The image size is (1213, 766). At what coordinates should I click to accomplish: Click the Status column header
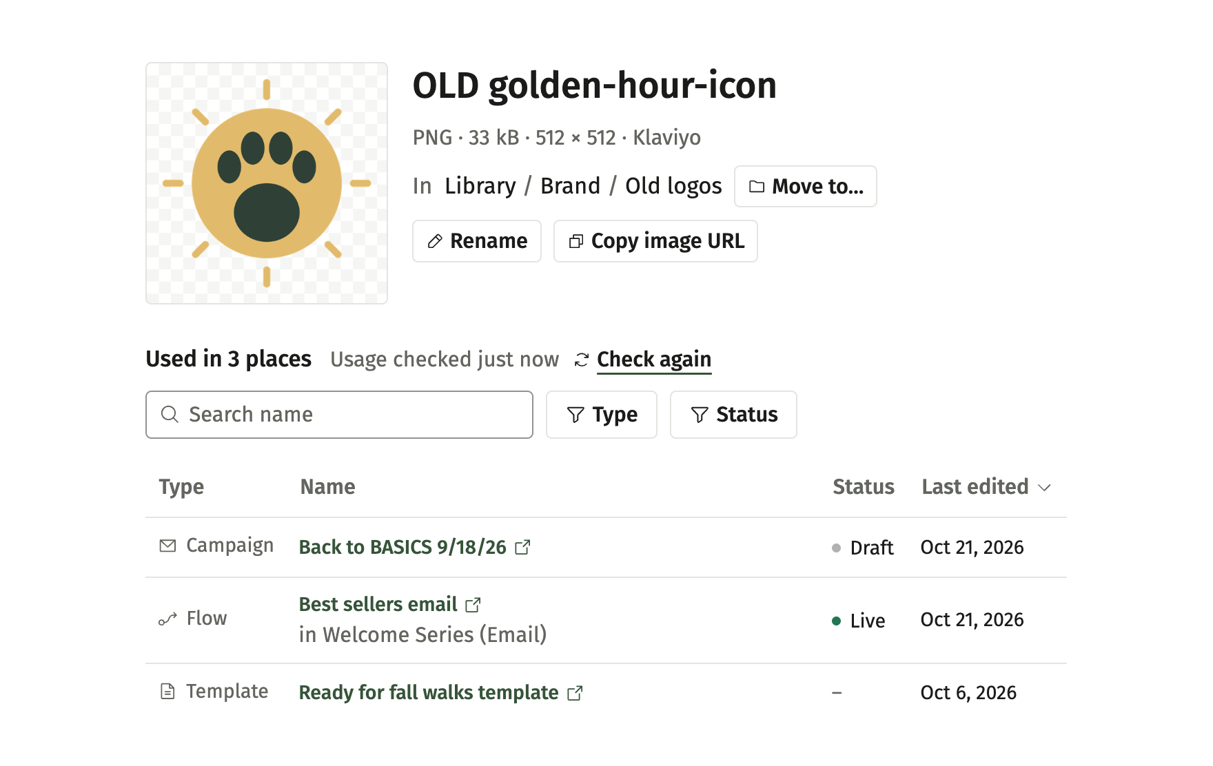coord(863,487)
